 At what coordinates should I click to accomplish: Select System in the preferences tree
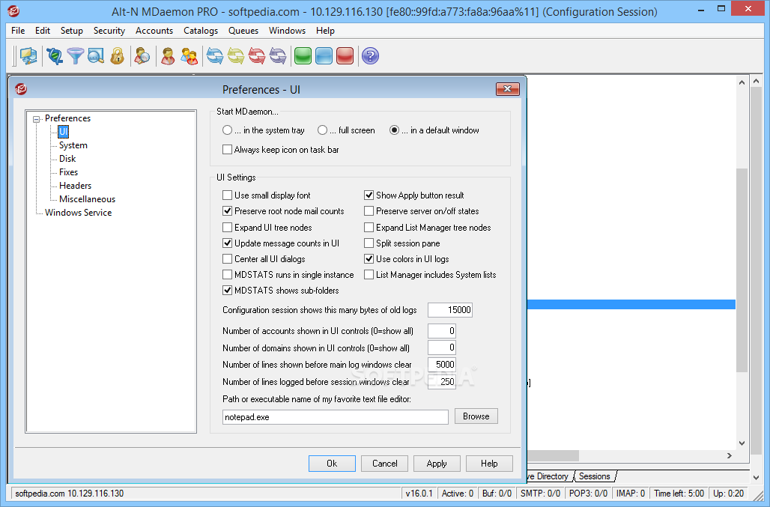(x=73, y=145)
